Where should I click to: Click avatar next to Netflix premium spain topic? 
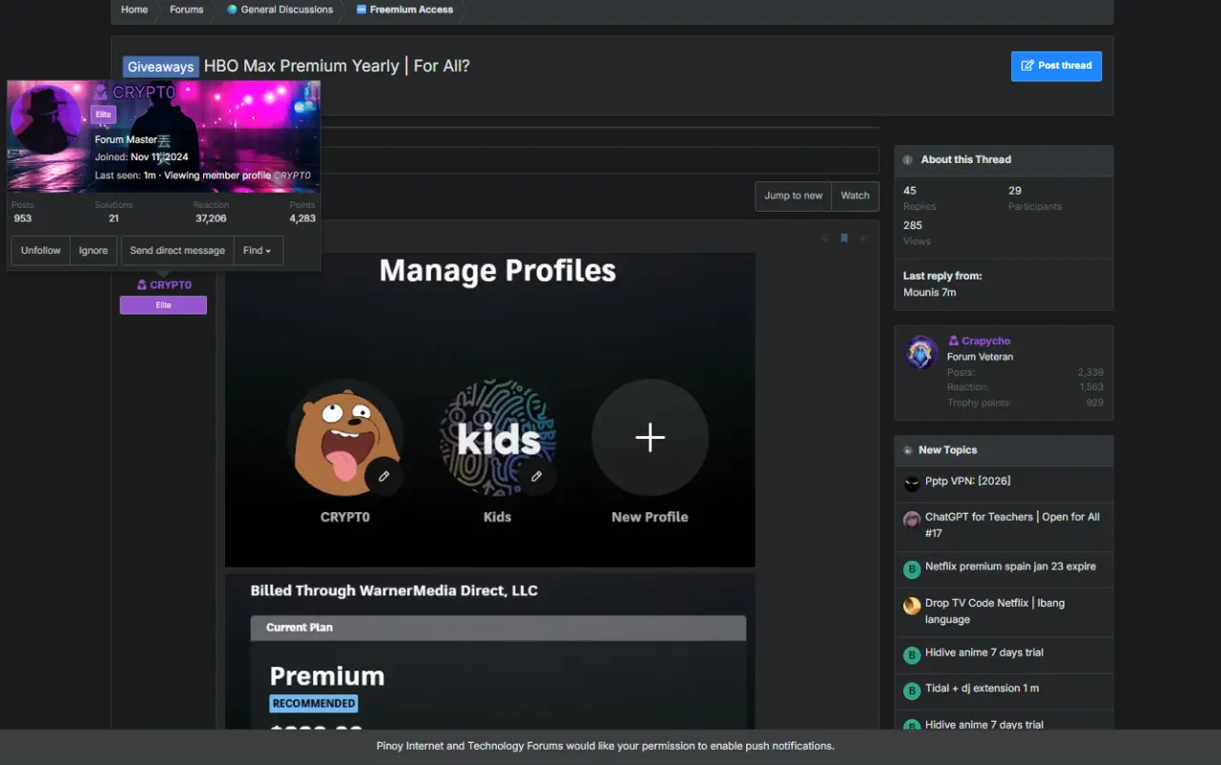pos(912,569)
